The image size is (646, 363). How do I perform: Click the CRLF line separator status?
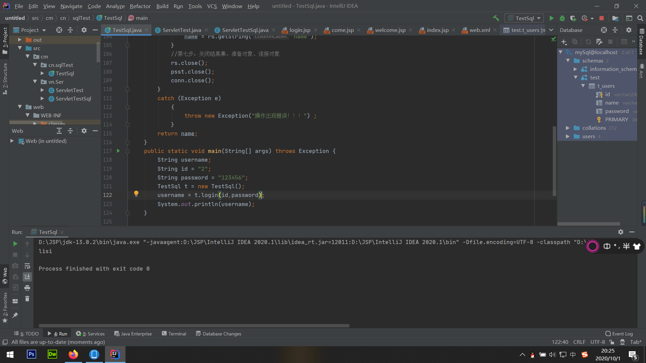tap(579, 342)
